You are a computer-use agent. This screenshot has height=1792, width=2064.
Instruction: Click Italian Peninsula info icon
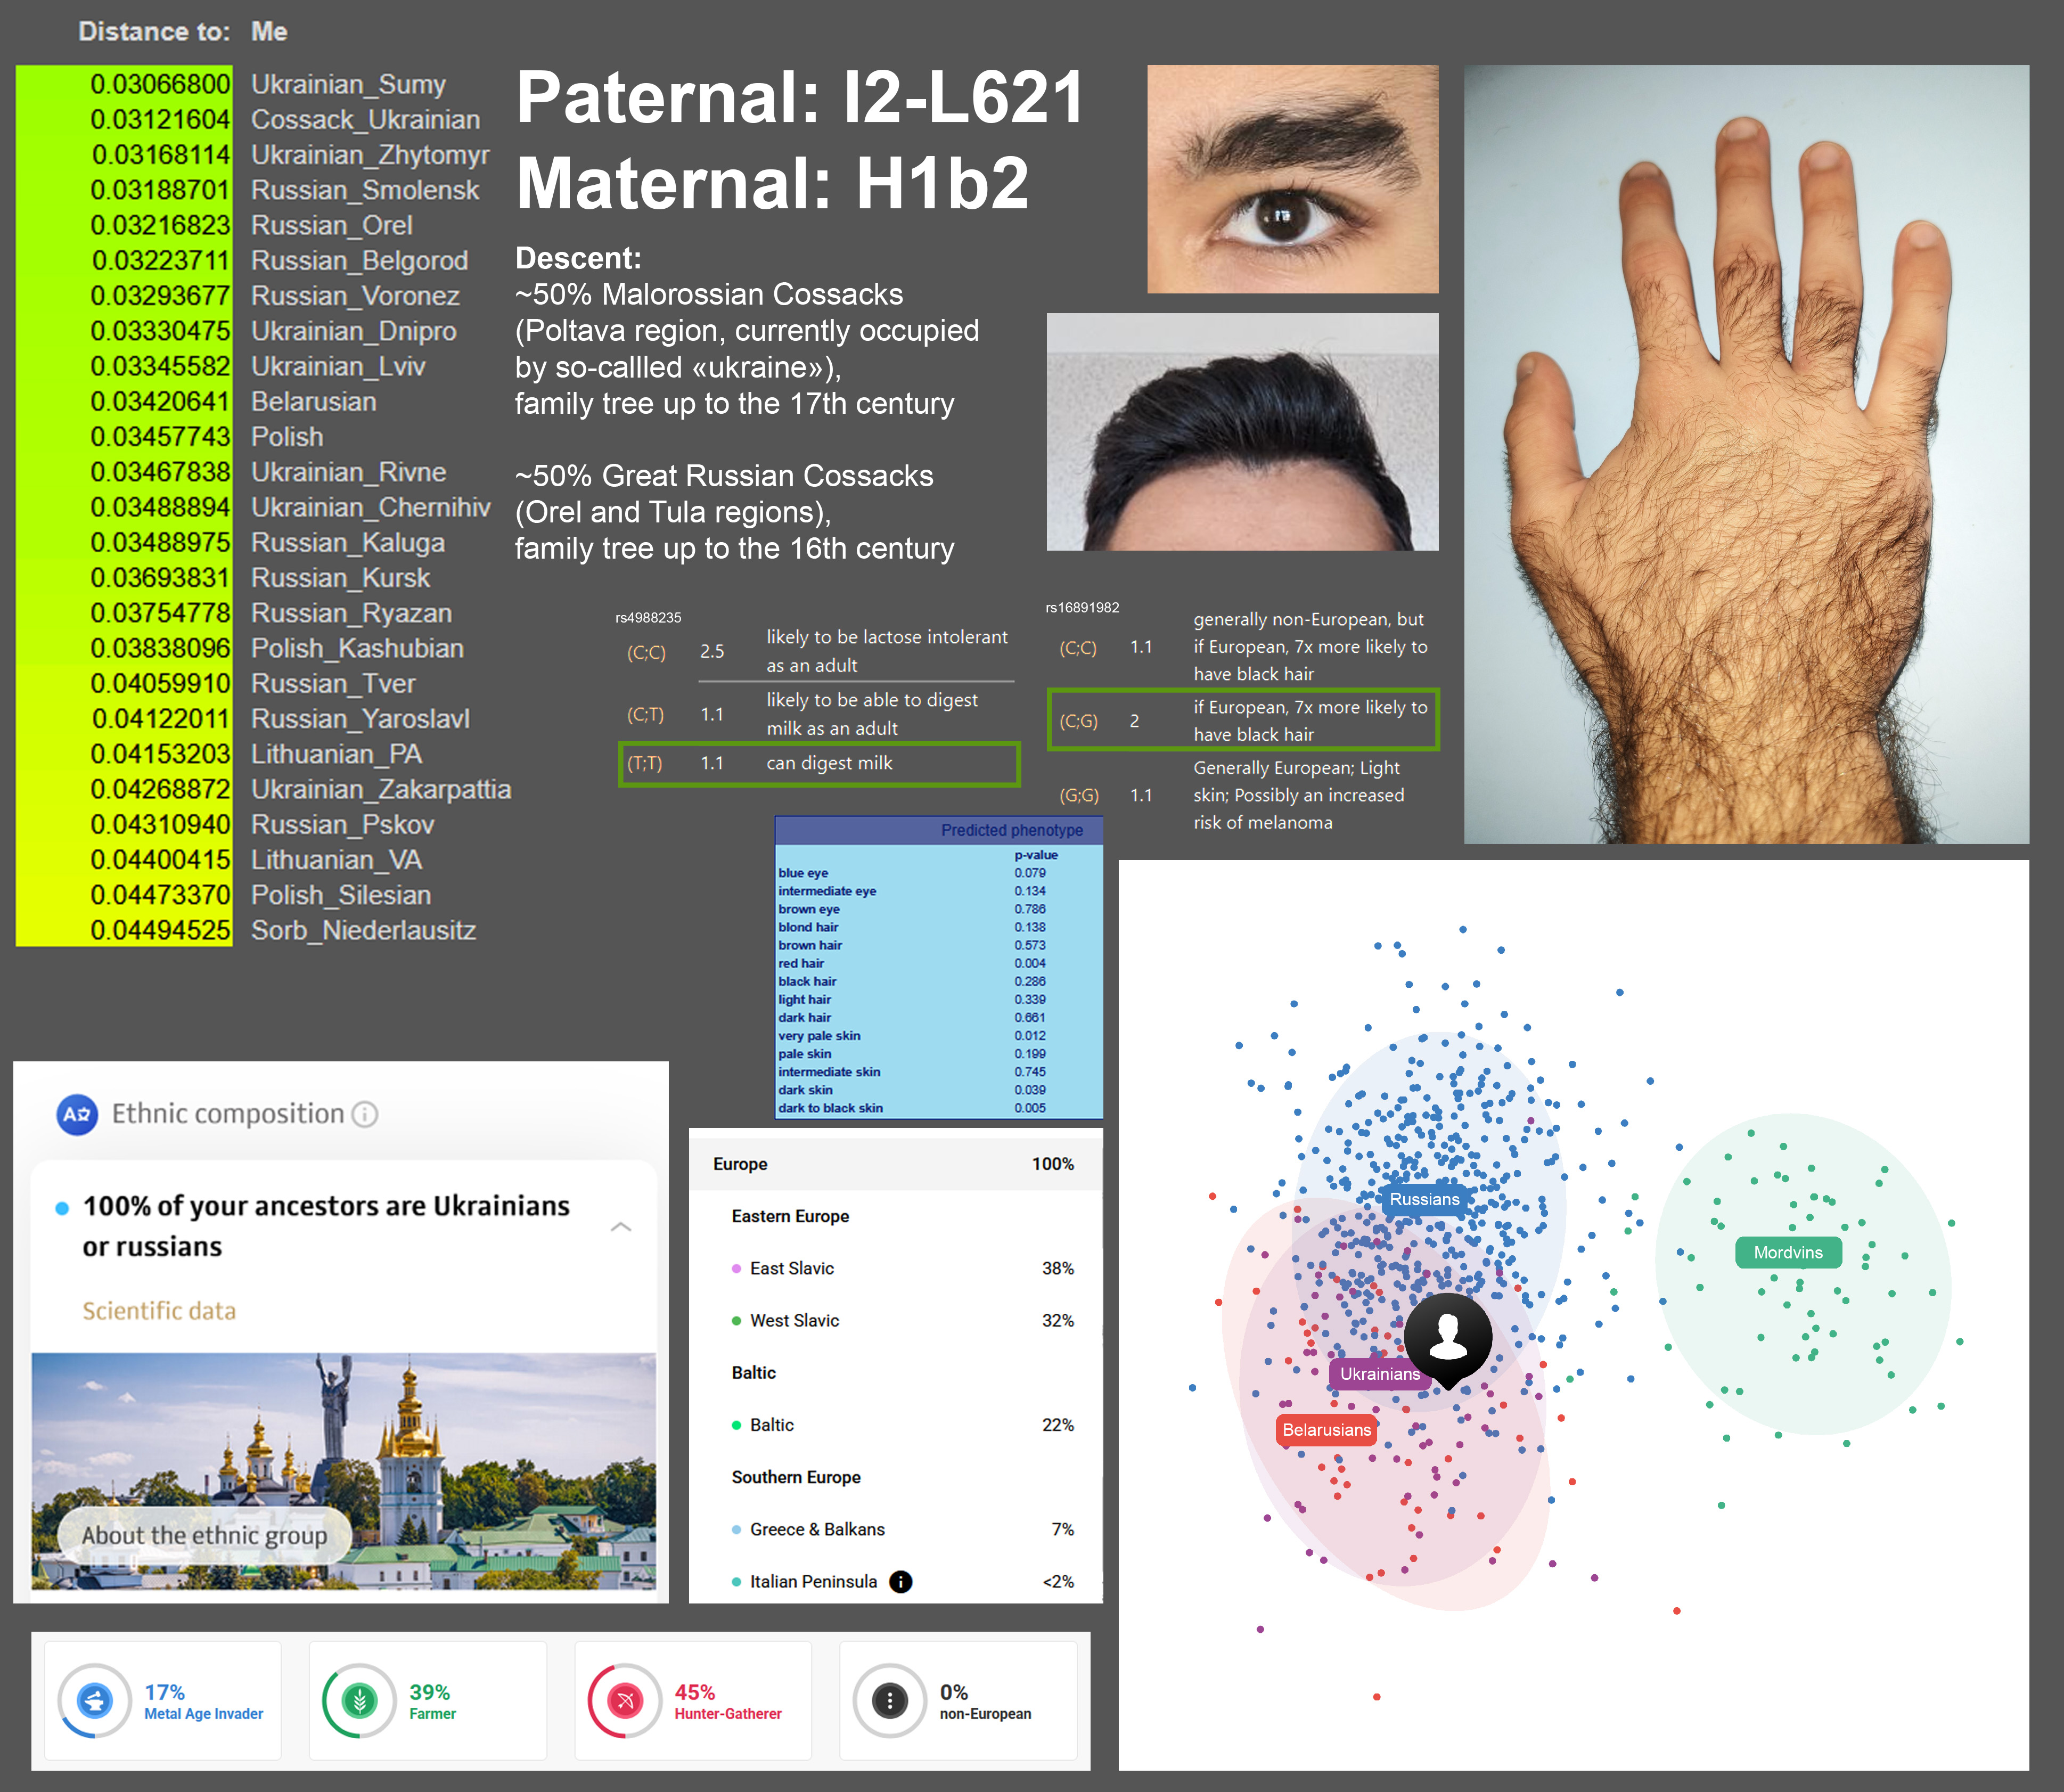click(x=900, y=1581)
